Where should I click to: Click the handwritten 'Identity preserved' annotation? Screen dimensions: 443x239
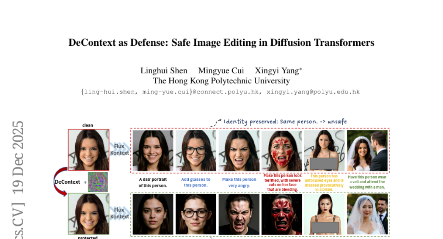click(285, 121)
